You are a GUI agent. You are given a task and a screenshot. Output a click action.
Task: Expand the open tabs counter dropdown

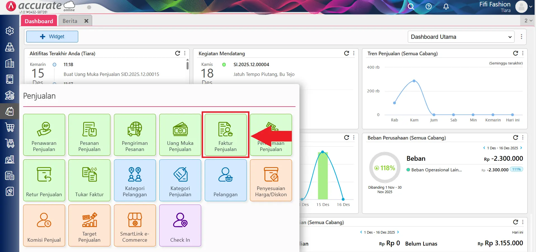pyautogui.click(x=528, y=21)
